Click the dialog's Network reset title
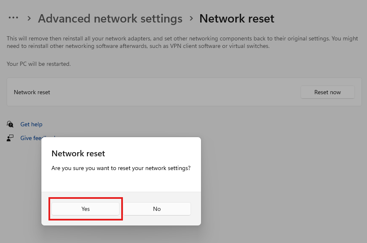This screenshot has height=243, width=367. point(78,153)
